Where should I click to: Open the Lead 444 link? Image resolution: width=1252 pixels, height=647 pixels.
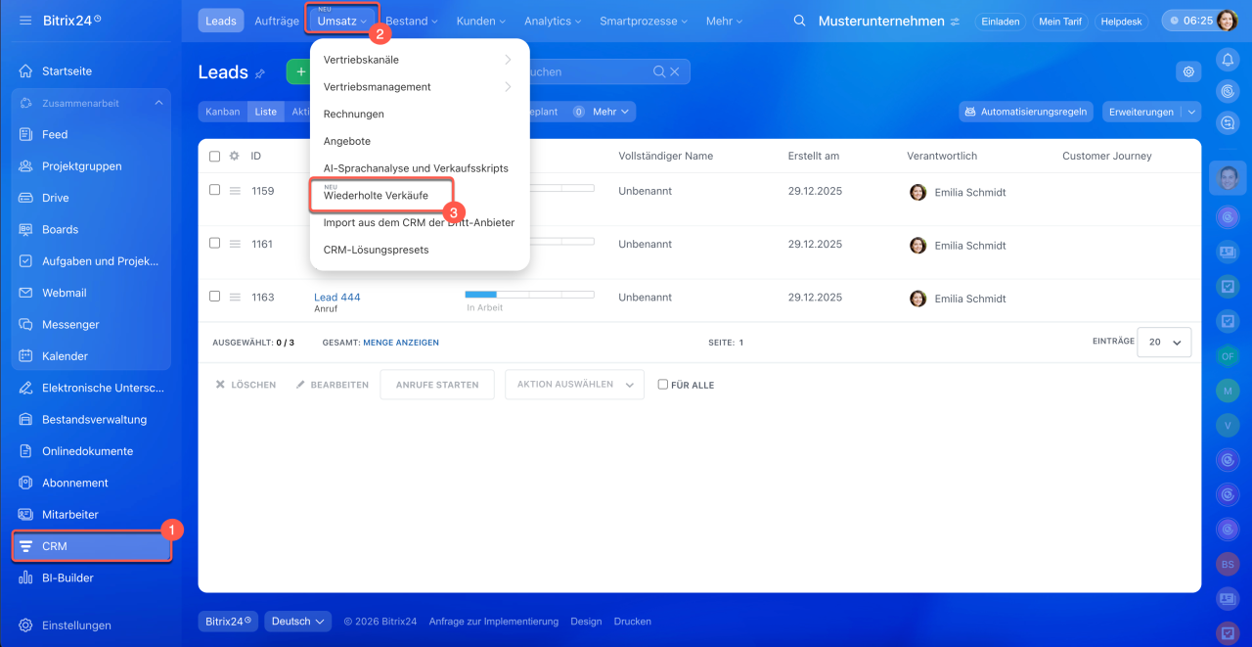point(337,298)
